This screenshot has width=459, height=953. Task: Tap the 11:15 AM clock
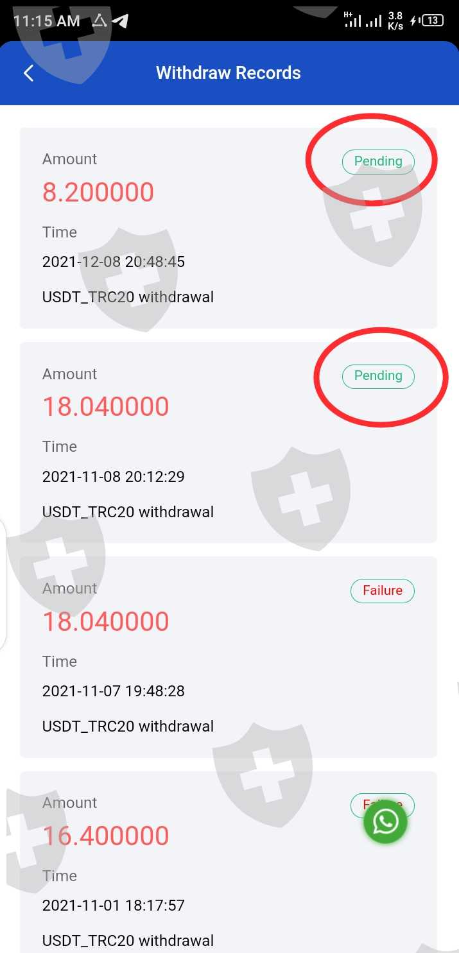click(46, 21)
